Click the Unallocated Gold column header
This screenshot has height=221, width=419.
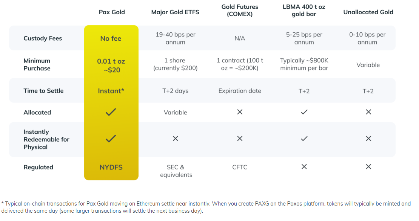[368, 12]
